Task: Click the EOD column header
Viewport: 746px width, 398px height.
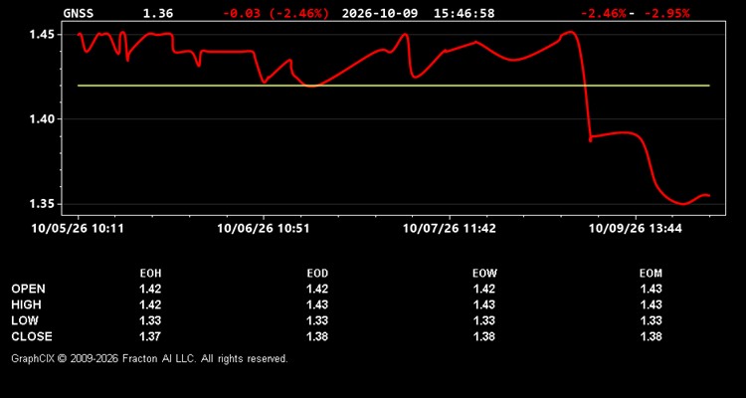Action: pos(317,274)
